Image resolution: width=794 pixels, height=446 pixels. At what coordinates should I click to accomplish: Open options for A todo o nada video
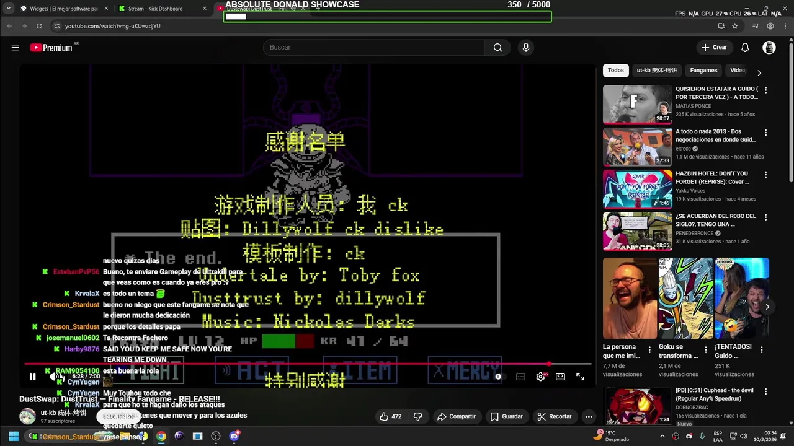click(x=765, y=133)
